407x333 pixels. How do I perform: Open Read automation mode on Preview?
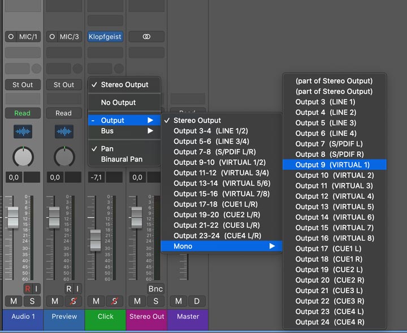pos(64,113)
